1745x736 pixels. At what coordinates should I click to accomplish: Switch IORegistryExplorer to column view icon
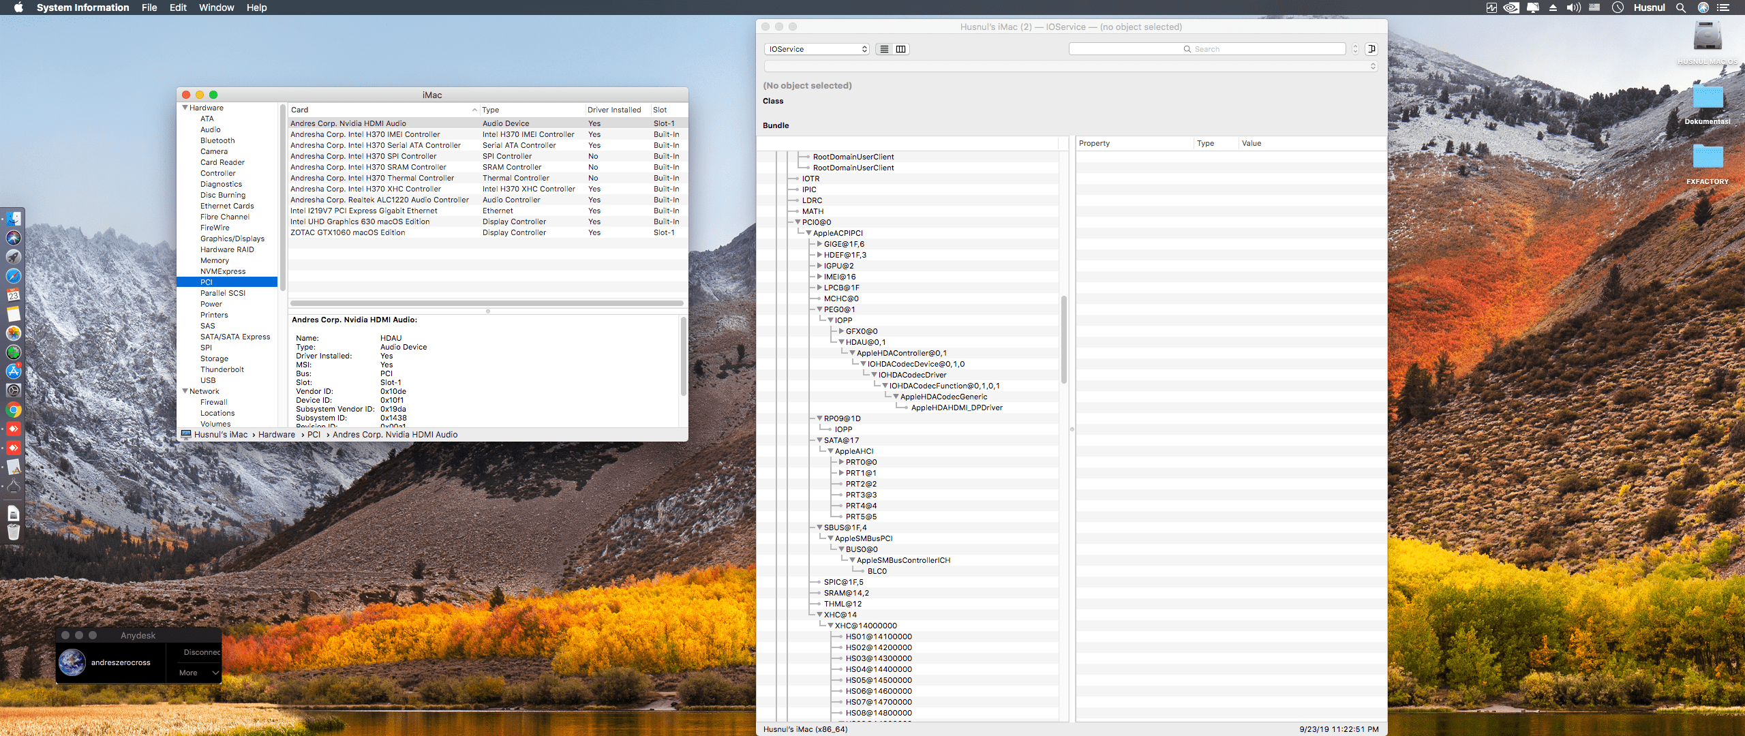click(900, 49)
